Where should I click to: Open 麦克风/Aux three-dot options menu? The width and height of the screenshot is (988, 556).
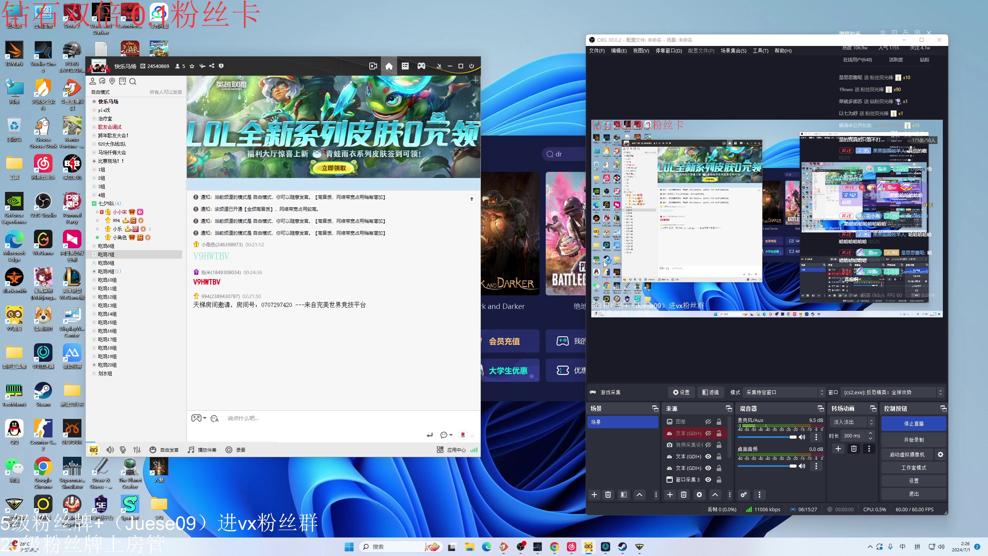pyautogui.click(x=816, y=437)
